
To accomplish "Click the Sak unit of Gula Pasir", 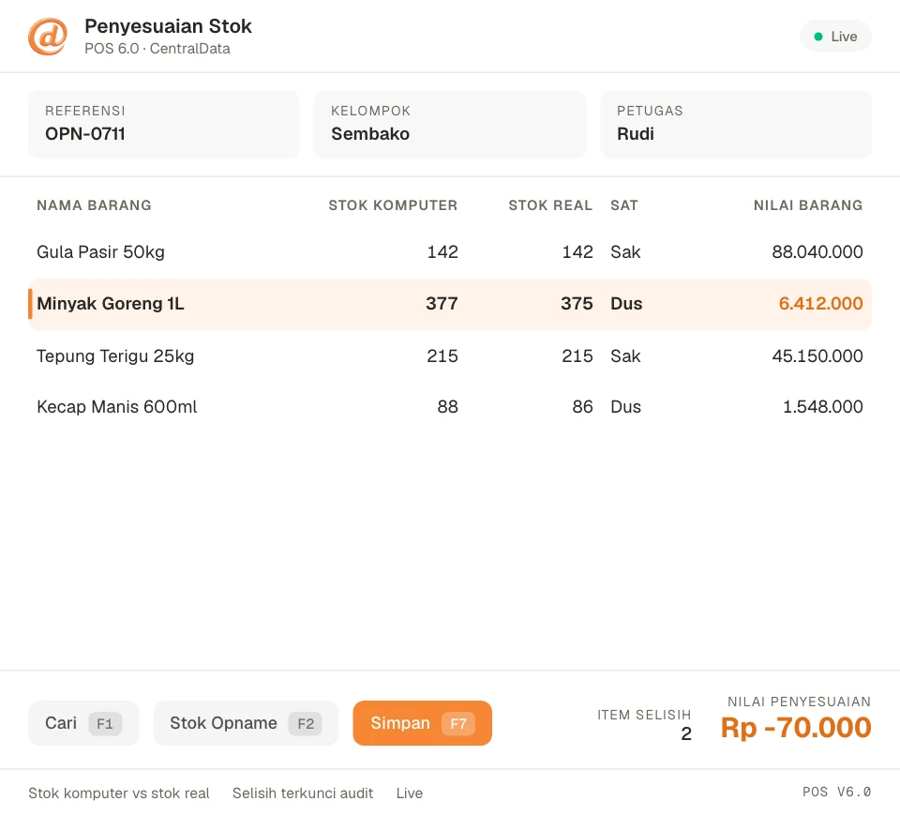I will (625, 251).
